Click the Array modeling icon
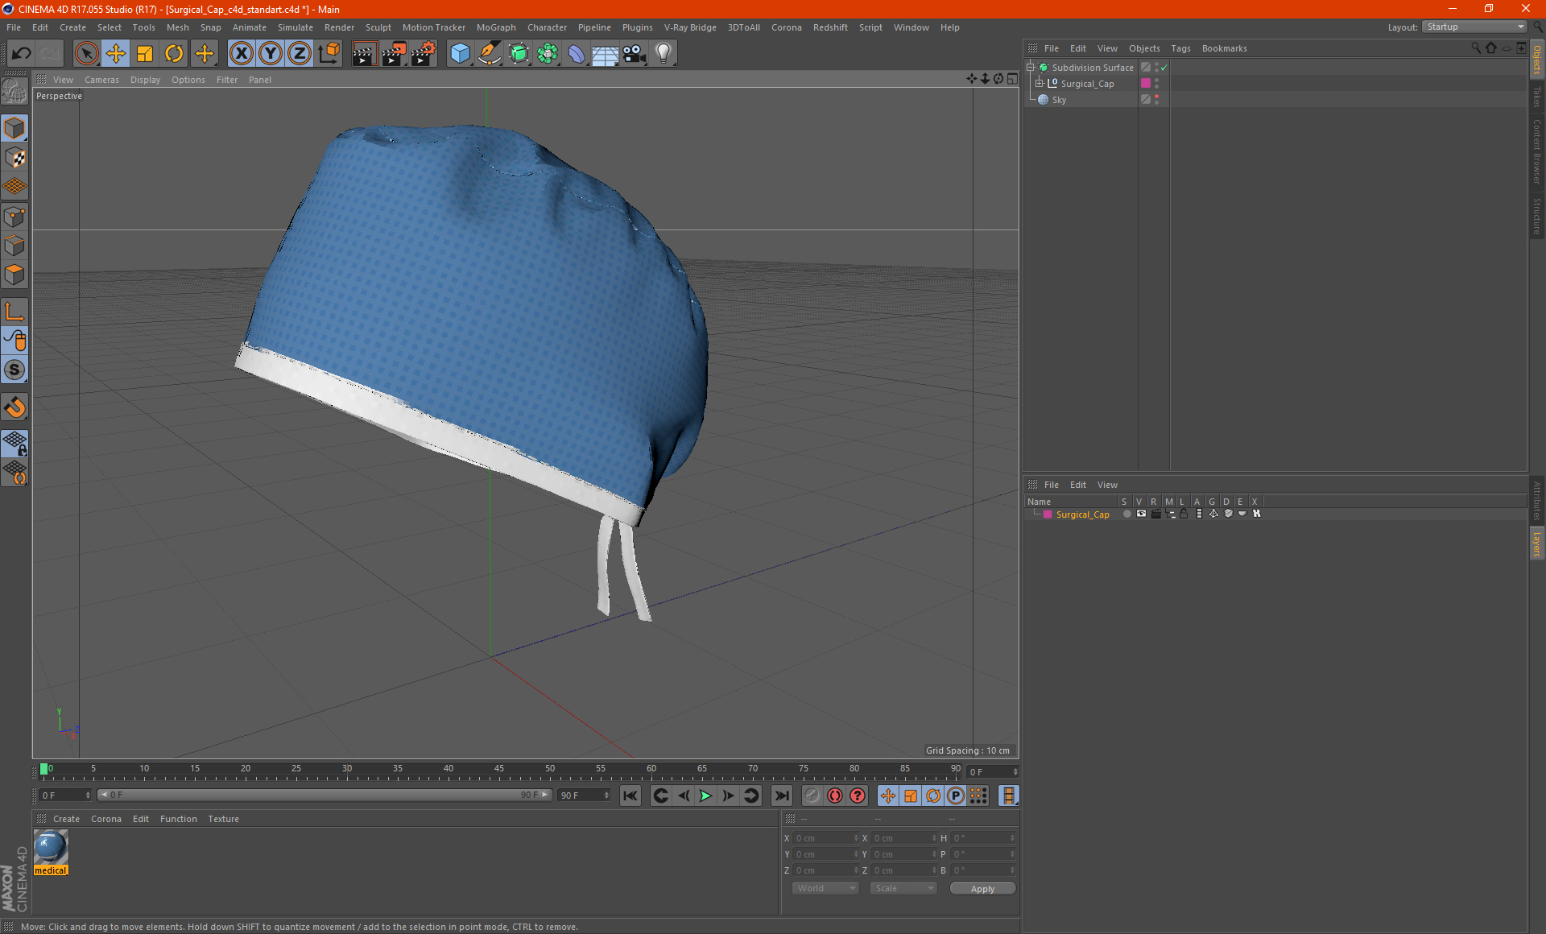This screenshot has width=1546, height=934. click(548, 54)
